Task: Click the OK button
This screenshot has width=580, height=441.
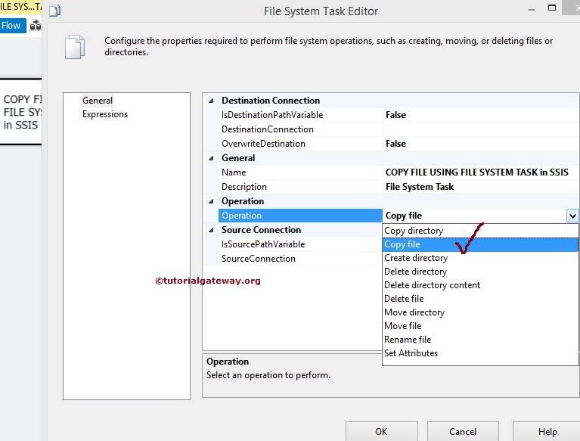Action: coord(381,431)
